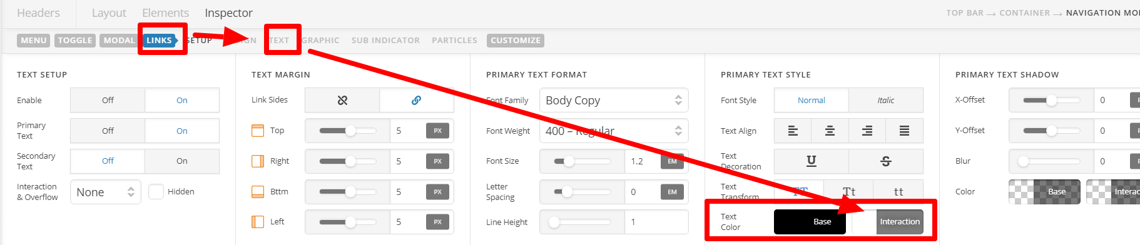Screen dimensions: 1140x245
Task: Open the Text sub-tab
Action: 279,41
